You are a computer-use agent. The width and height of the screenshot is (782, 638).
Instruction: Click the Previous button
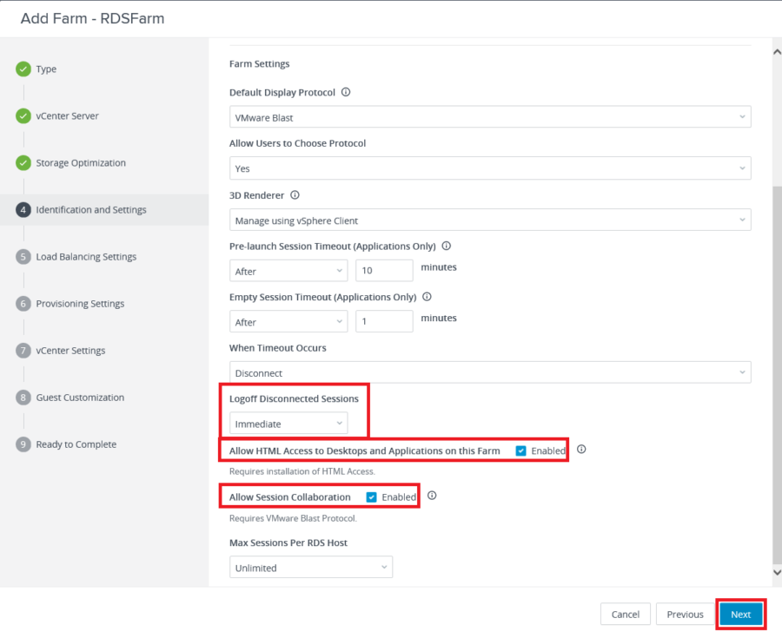pos(685,614)
